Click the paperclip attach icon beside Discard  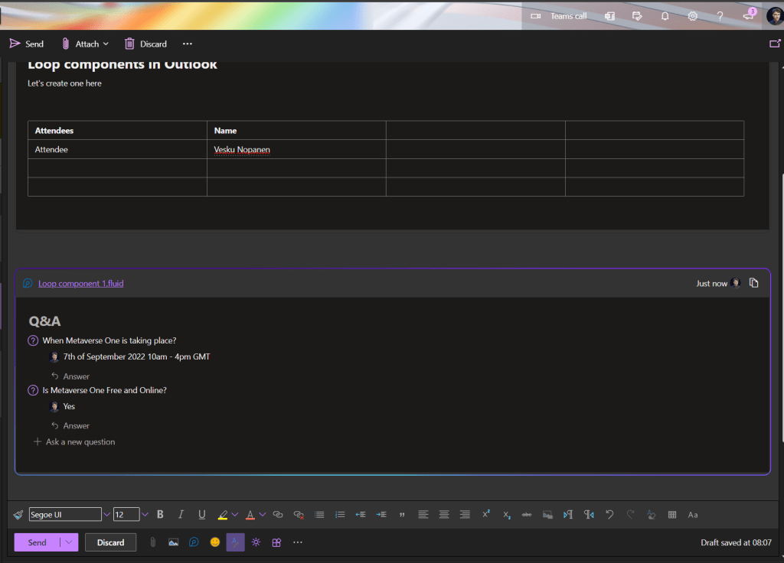[x=153, y=542]
